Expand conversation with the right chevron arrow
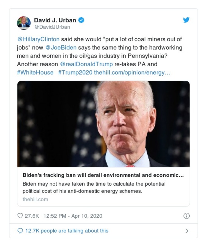This screenshot has width=207, height=248. [x=187, y=231]
